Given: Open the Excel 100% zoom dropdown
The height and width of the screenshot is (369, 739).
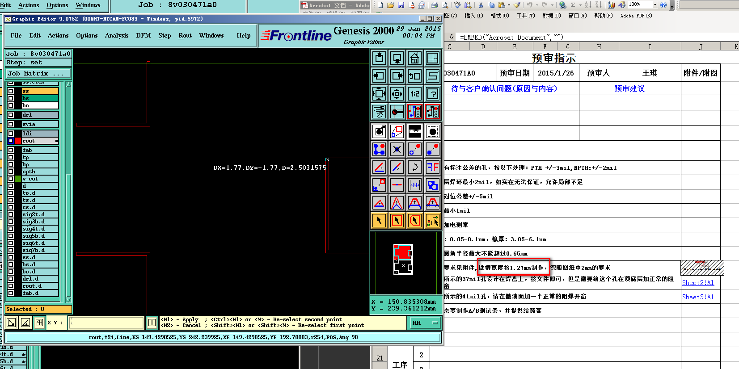Looking at the screenshot, I should coord(655,4).
